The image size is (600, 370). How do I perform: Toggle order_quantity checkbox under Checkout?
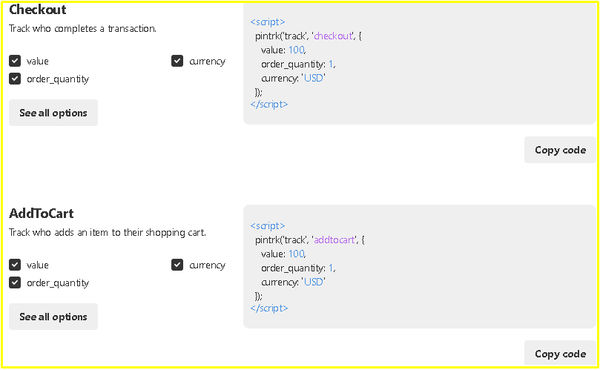pyautogui.click(x=15, y=79)
